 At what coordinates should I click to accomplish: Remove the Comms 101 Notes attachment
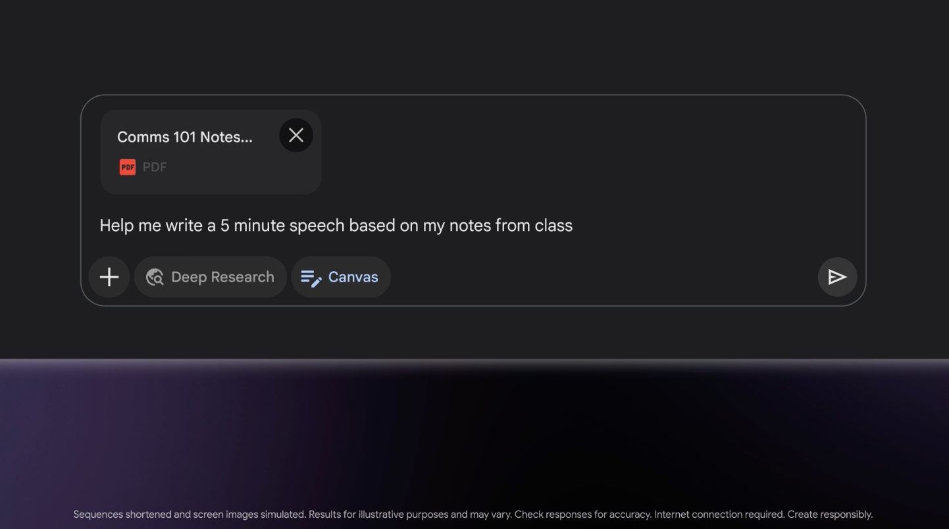coord(296,135)
